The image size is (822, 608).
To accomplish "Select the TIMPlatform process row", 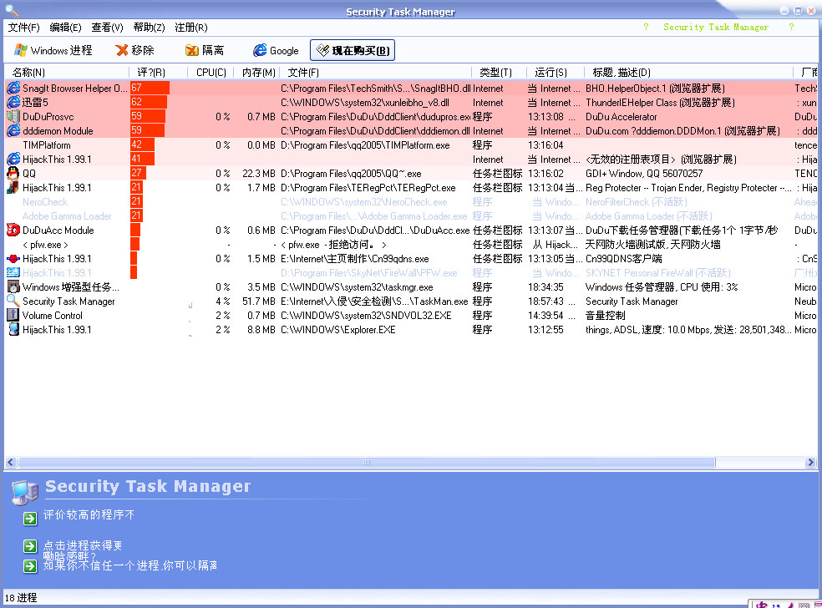I will tap(410, 144).
